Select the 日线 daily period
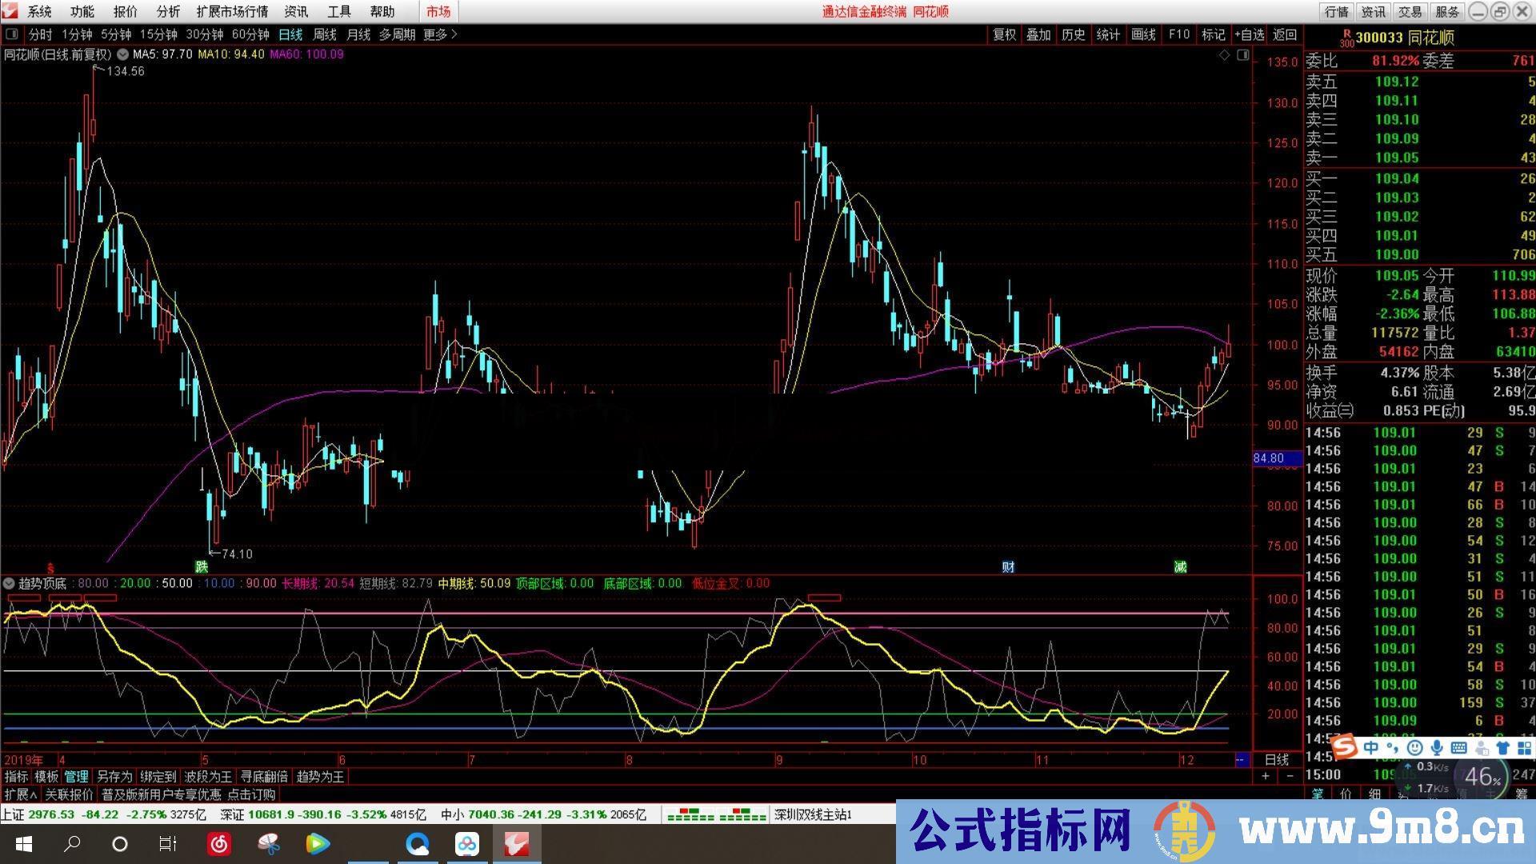 (290, 34)
